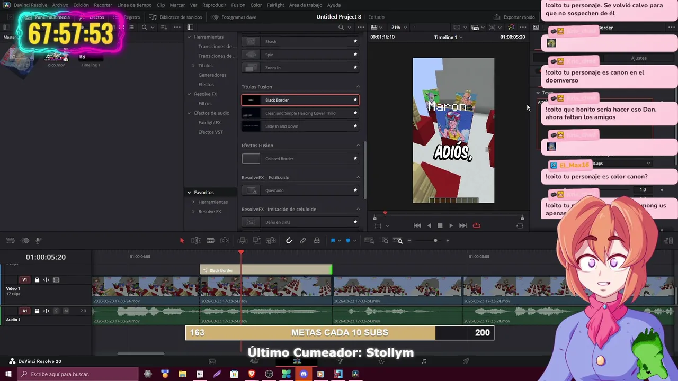Image resolution: width=678 pixels, height=381 pixels.
Task: Disable the Video 1 track
Action: [56, 280]
